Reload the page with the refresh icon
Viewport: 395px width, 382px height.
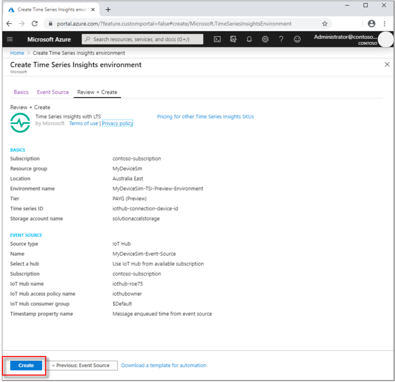pyautogui.click(x=35, y=24)
